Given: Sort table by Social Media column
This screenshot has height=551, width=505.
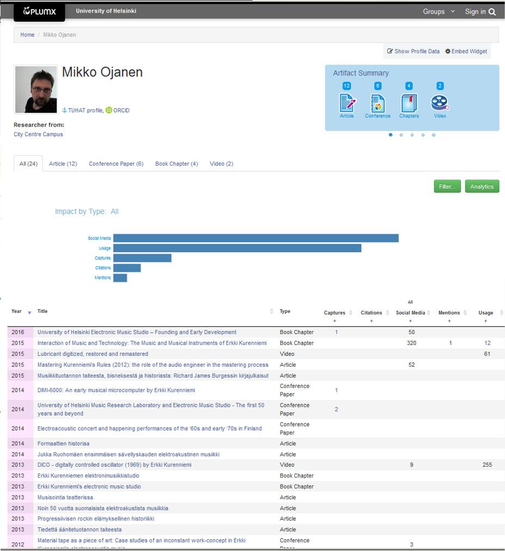Looking at the screenshot, I should point(429,313).
